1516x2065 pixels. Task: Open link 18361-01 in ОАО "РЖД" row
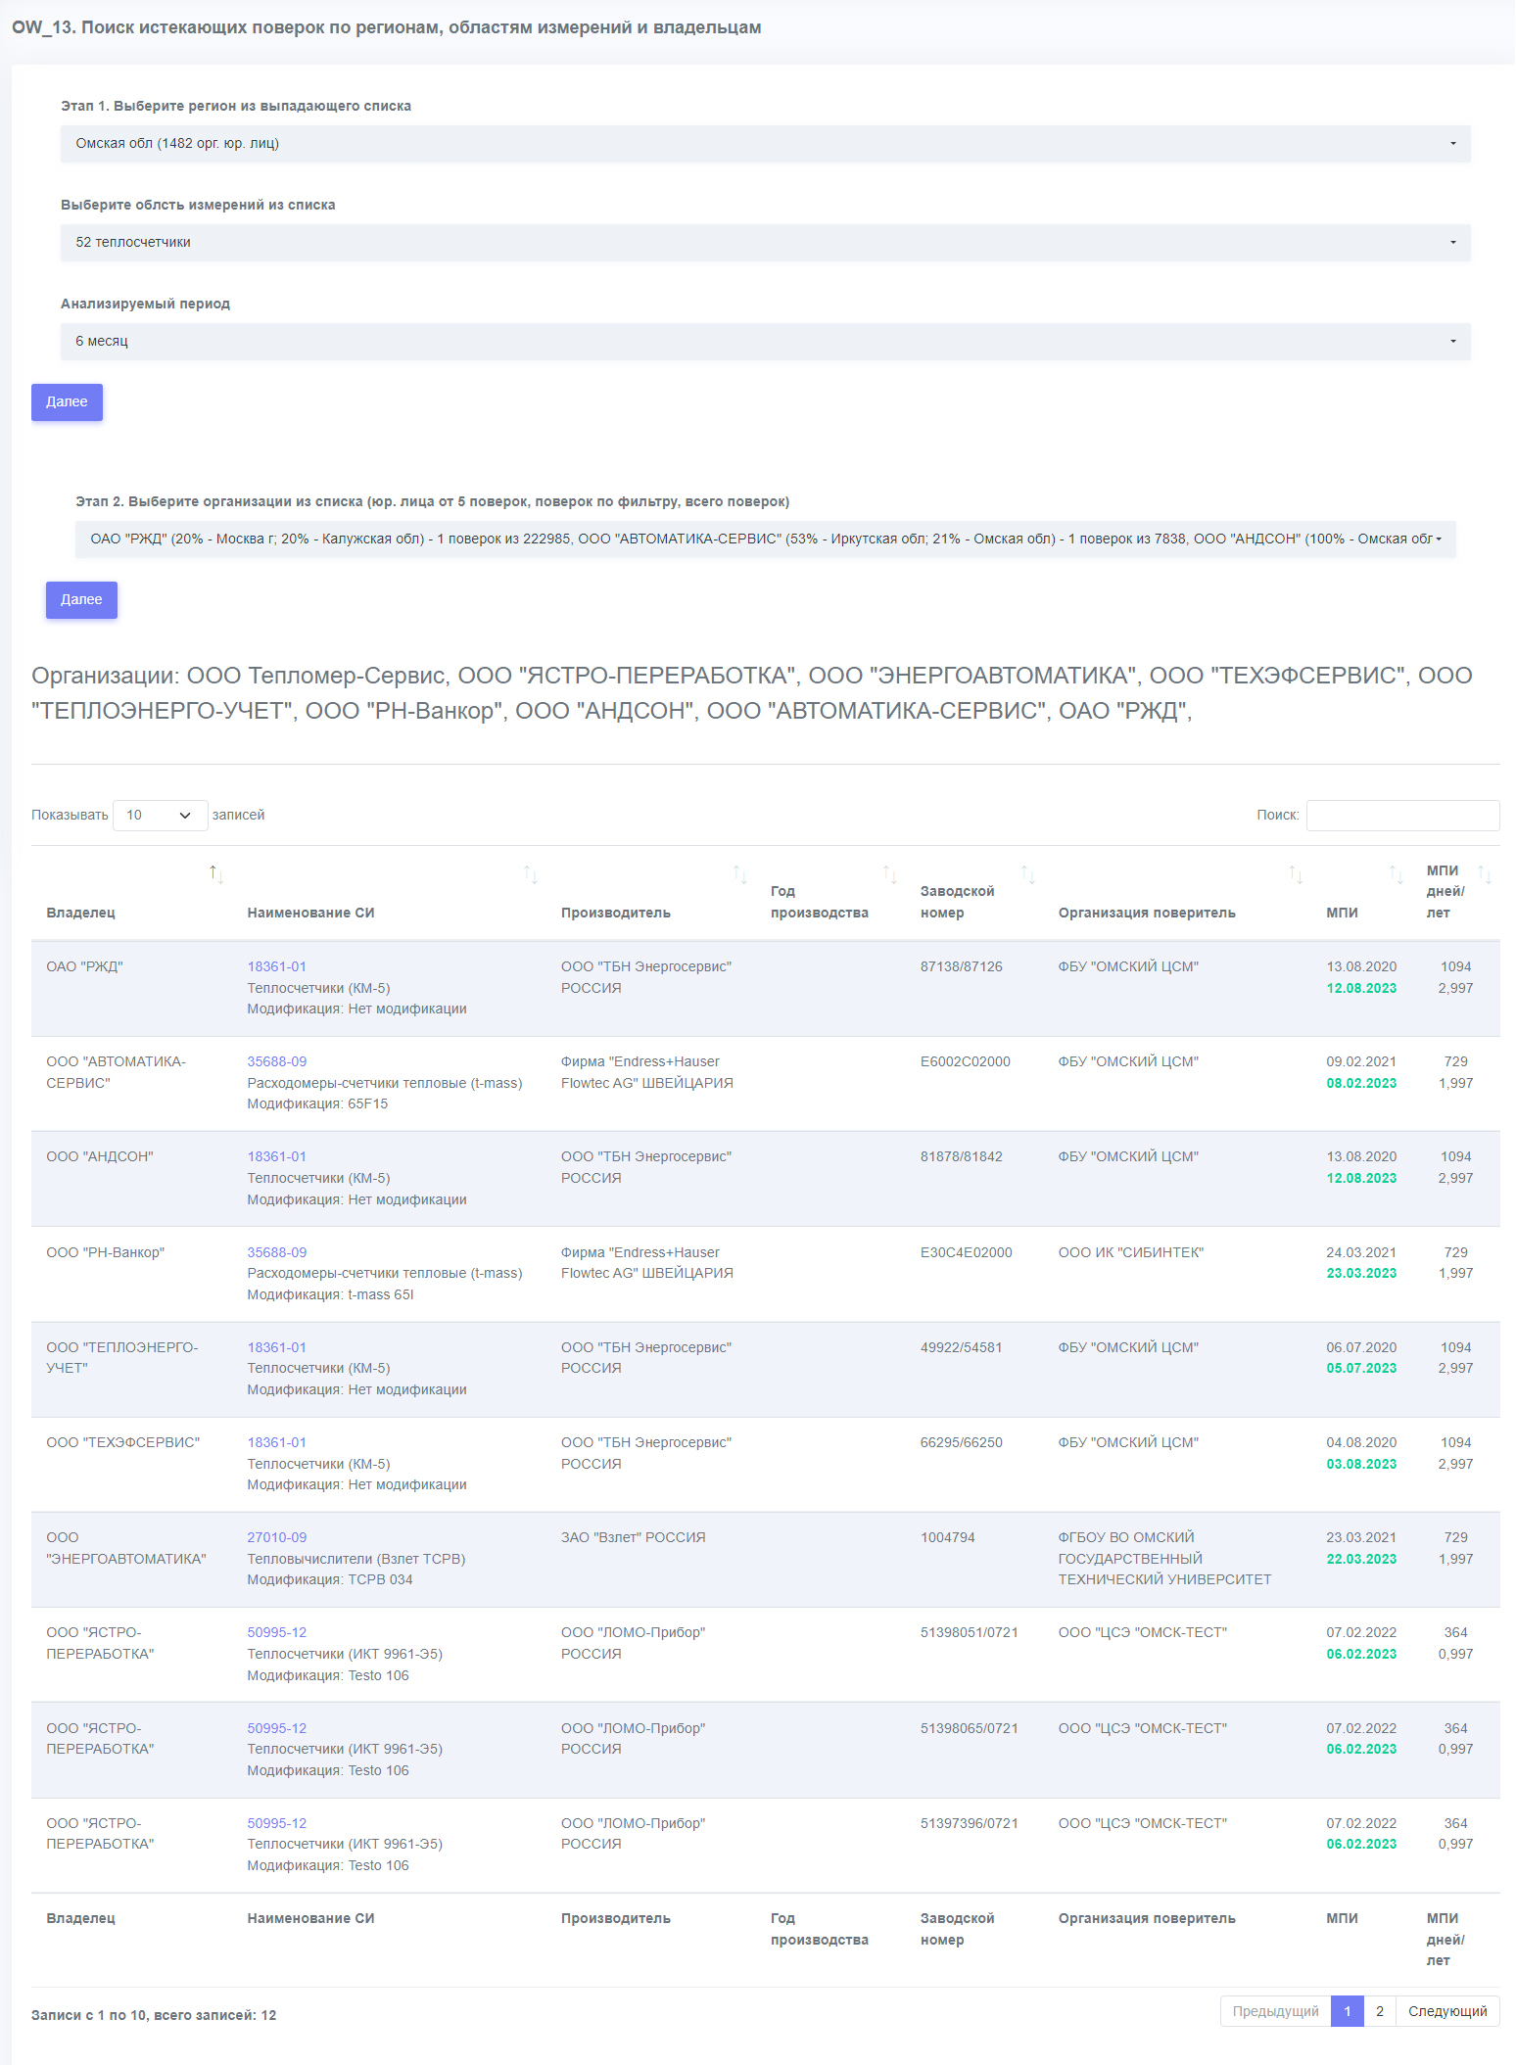[x=276, y=967]
